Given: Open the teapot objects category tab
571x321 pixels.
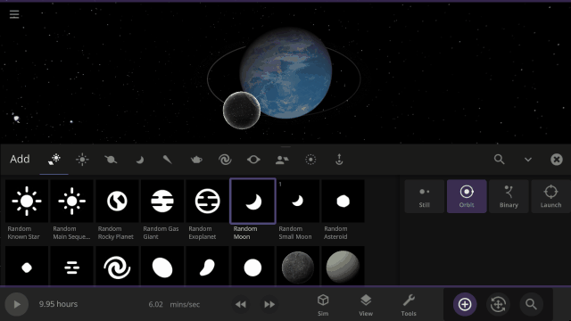Looking at the screenshot, I should tap(196, 160).
